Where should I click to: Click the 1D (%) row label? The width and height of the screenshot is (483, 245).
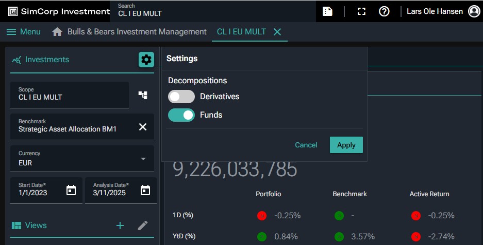(183, 215)
